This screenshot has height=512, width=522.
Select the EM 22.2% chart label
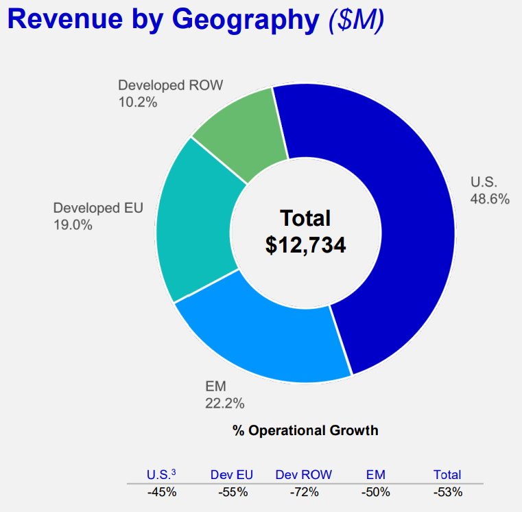point(224,395)
